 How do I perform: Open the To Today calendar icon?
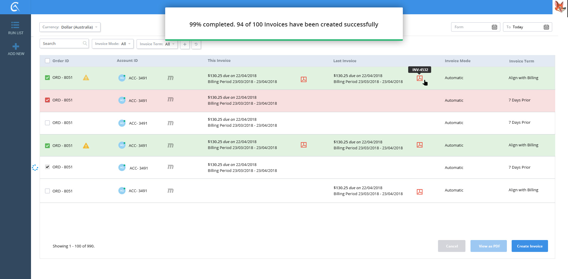(x=546, y=27)
